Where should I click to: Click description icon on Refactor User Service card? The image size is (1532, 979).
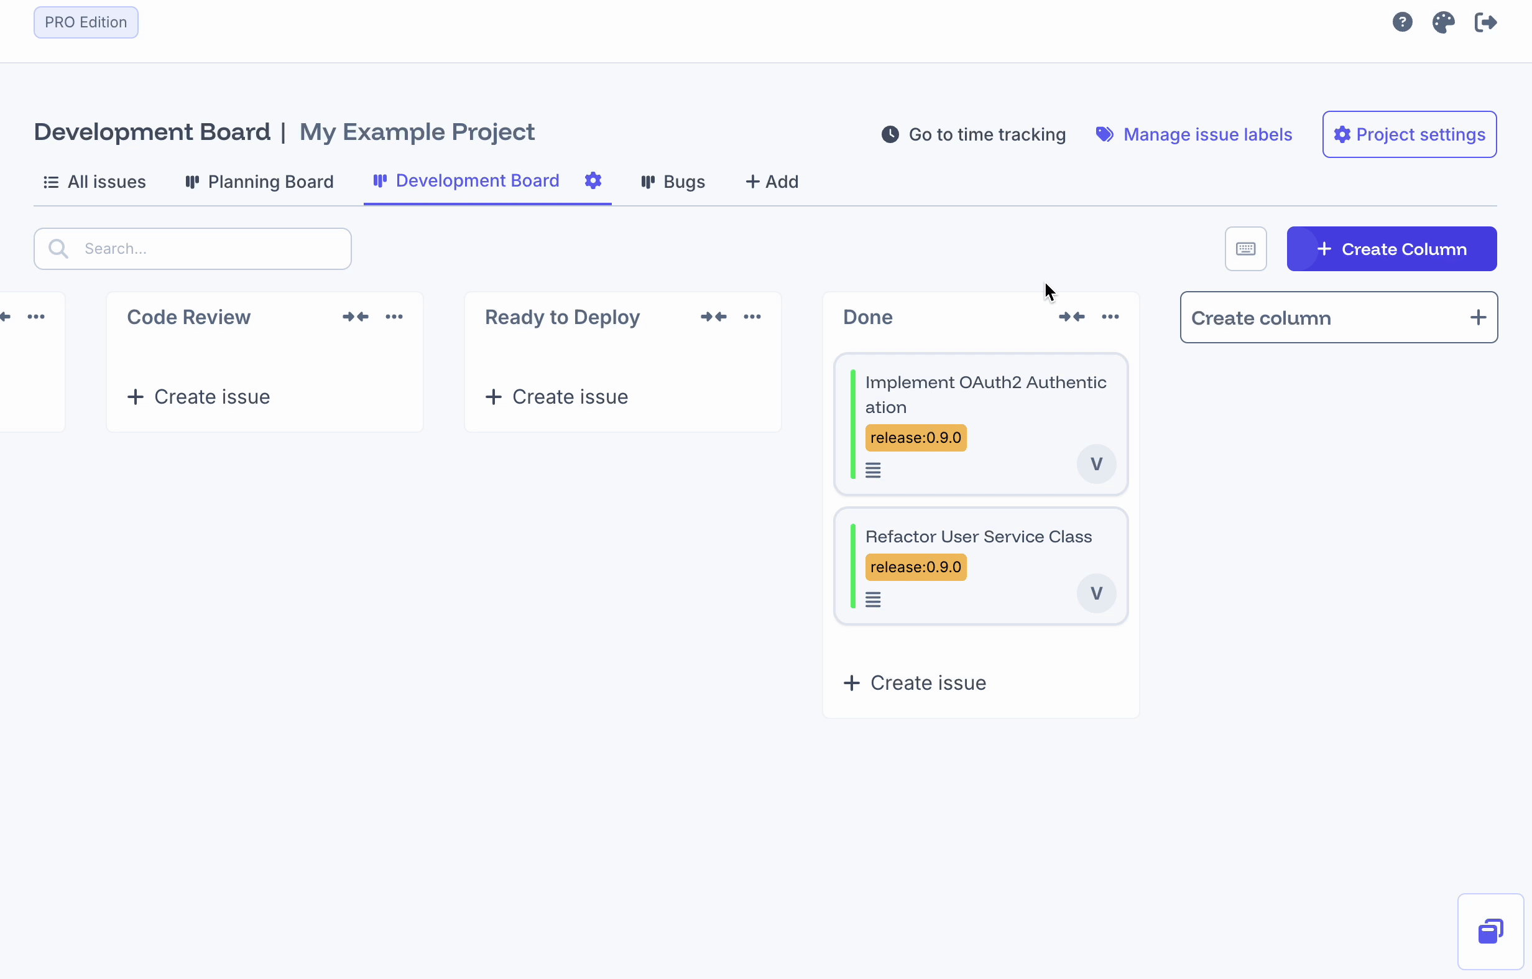(873, 600)
